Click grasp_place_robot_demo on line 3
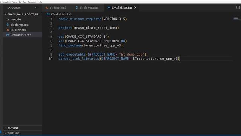This screenshot has height=136, width=241. (x=95, y=28)
